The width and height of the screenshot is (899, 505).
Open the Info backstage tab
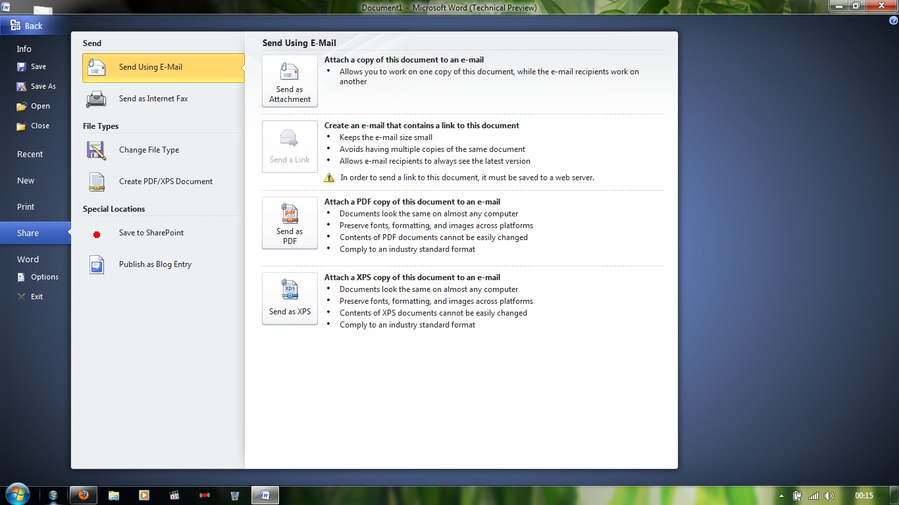24,49
